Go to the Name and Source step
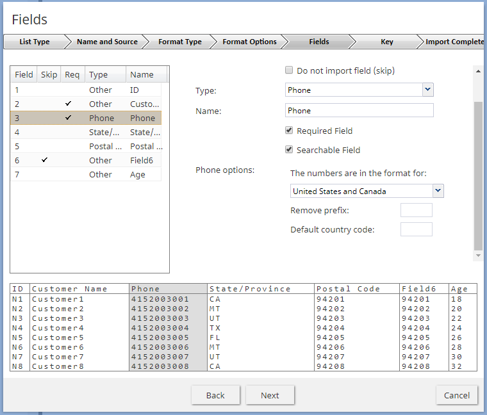Image resolution: width=487 pixels, height=415 pixels. (107, 42)
